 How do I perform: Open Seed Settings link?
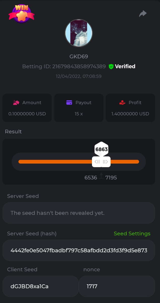tap(132, 234)
